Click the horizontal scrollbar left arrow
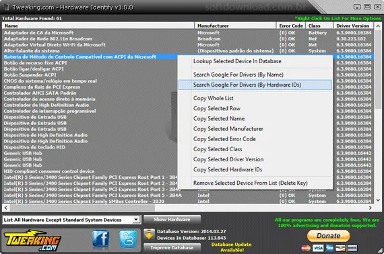The height and width of the screenshot is (254, 384). (6, 208)
